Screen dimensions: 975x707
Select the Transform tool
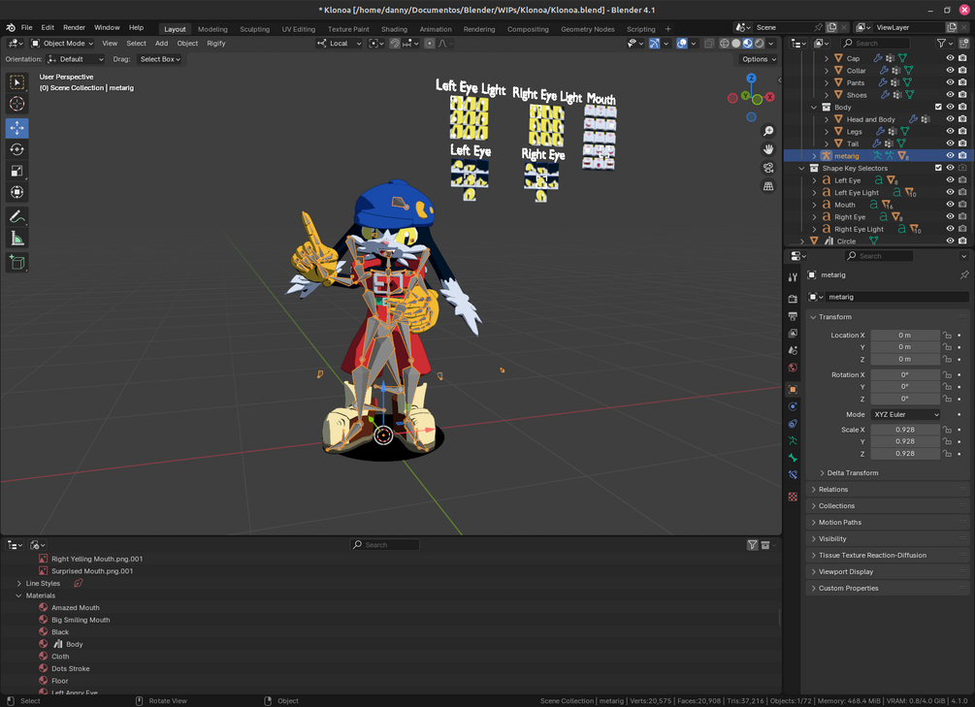(16, 192)
